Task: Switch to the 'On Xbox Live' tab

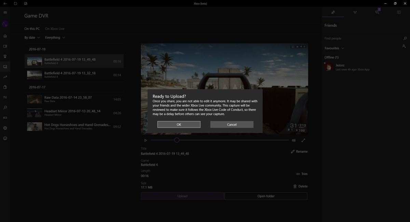Action: click(x=54, y=29)
